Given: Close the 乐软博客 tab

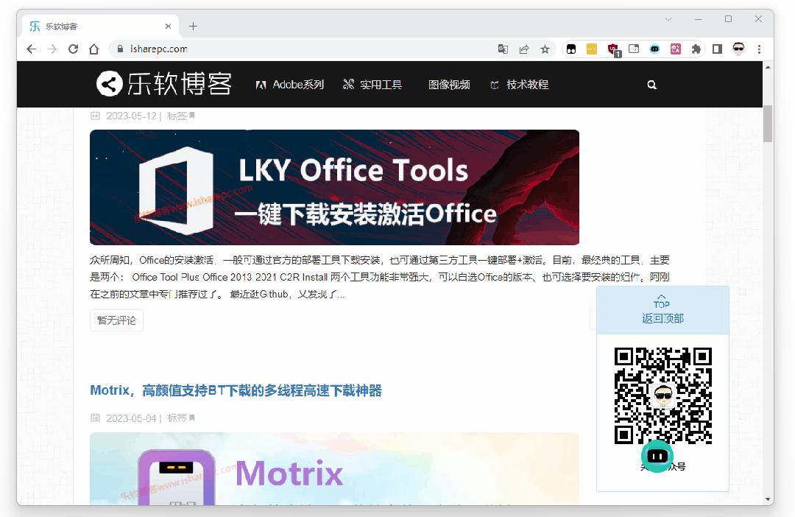Looking at the screenshot, I should (x=169, y=27).
